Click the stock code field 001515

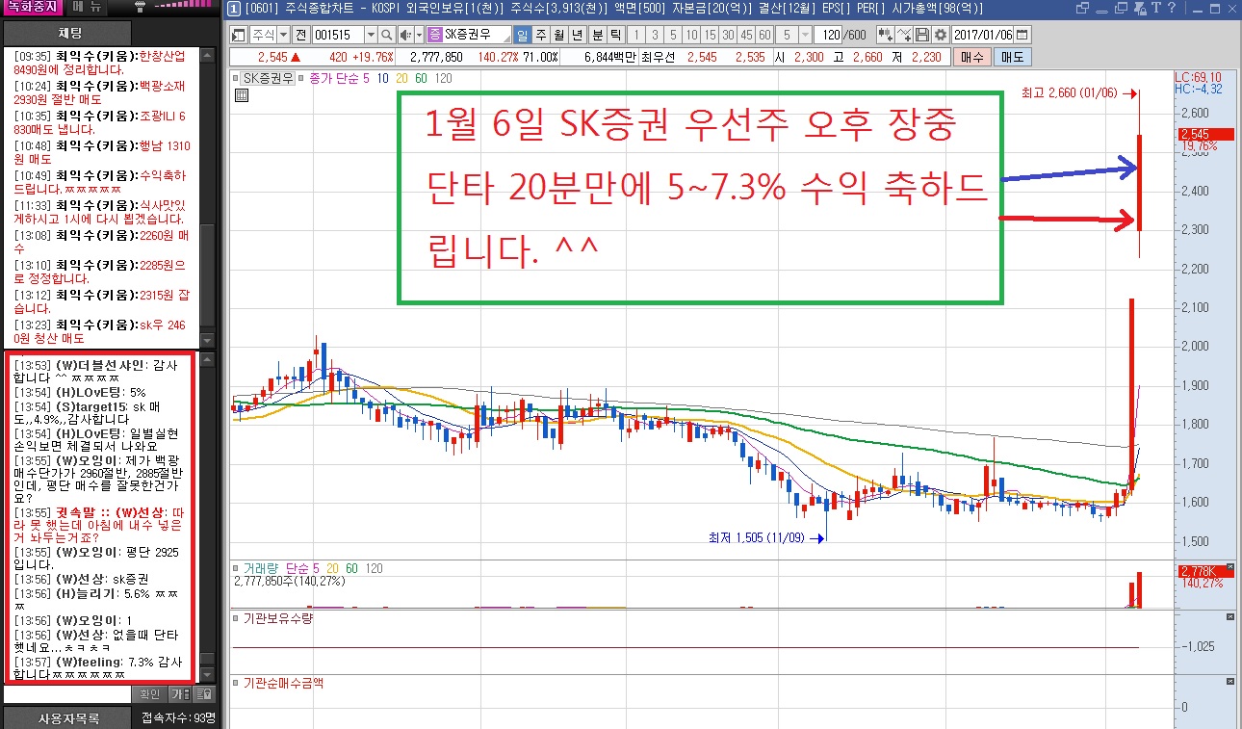point(338,35)
